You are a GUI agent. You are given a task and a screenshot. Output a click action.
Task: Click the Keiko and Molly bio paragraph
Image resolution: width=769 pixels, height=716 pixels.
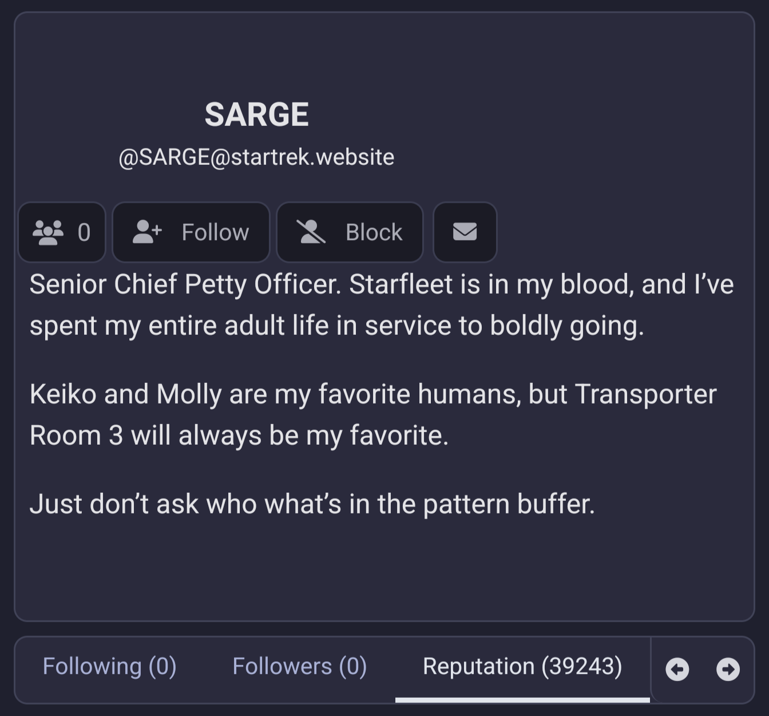(372, 414)
